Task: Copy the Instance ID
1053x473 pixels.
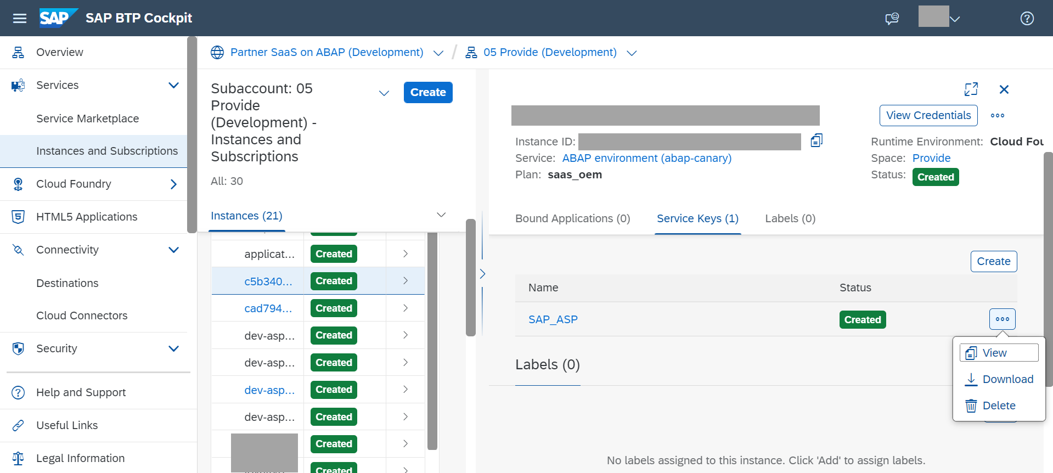Action: 817,141
